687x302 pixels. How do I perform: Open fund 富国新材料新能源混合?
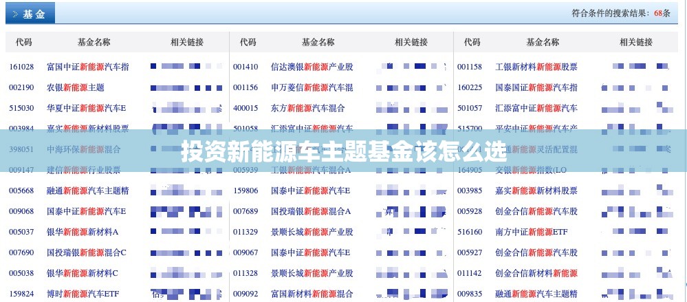click(x=312, y=294)
